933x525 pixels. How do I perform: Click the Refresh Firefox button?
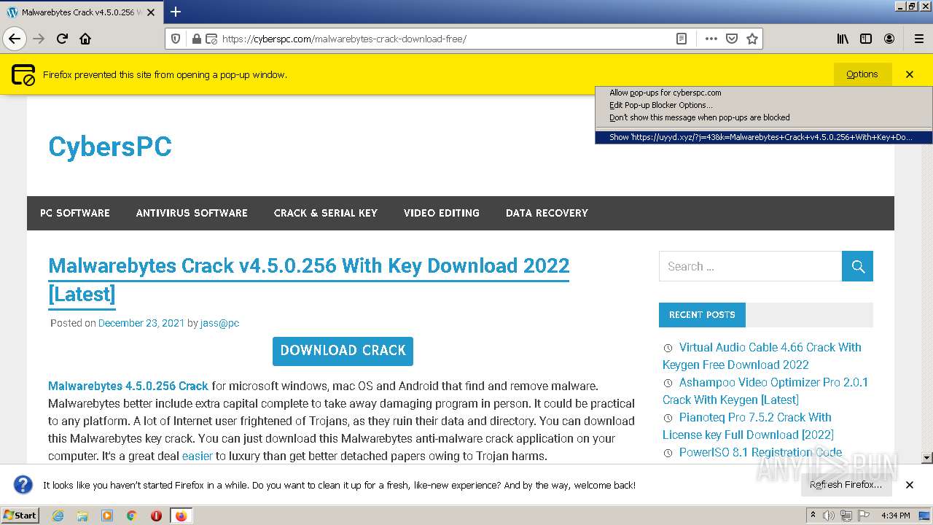point(846,485)
